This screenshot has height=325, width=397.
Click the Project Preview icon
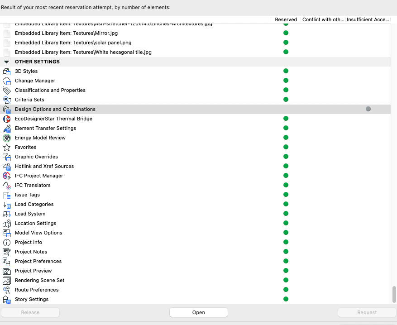pos(7,271)
